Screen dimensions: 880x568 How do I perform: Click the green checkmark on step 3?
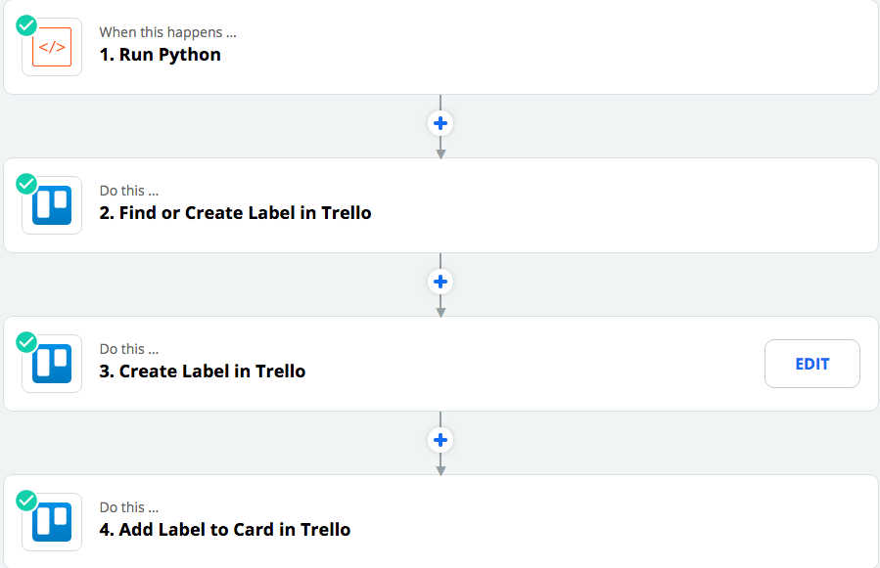click(26, 342)
